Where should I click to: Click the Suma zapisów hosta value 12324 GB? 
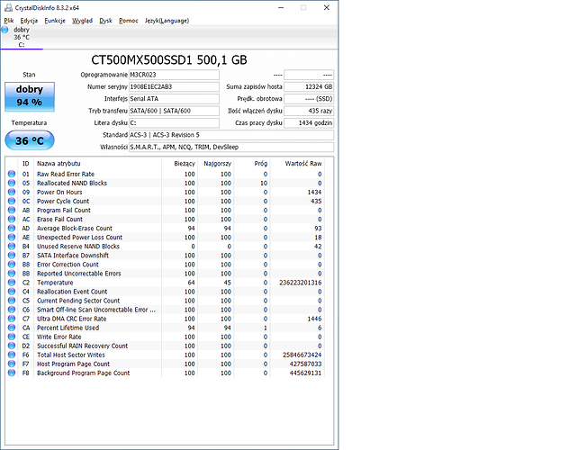pyautogui.click(x=309, y=87)
